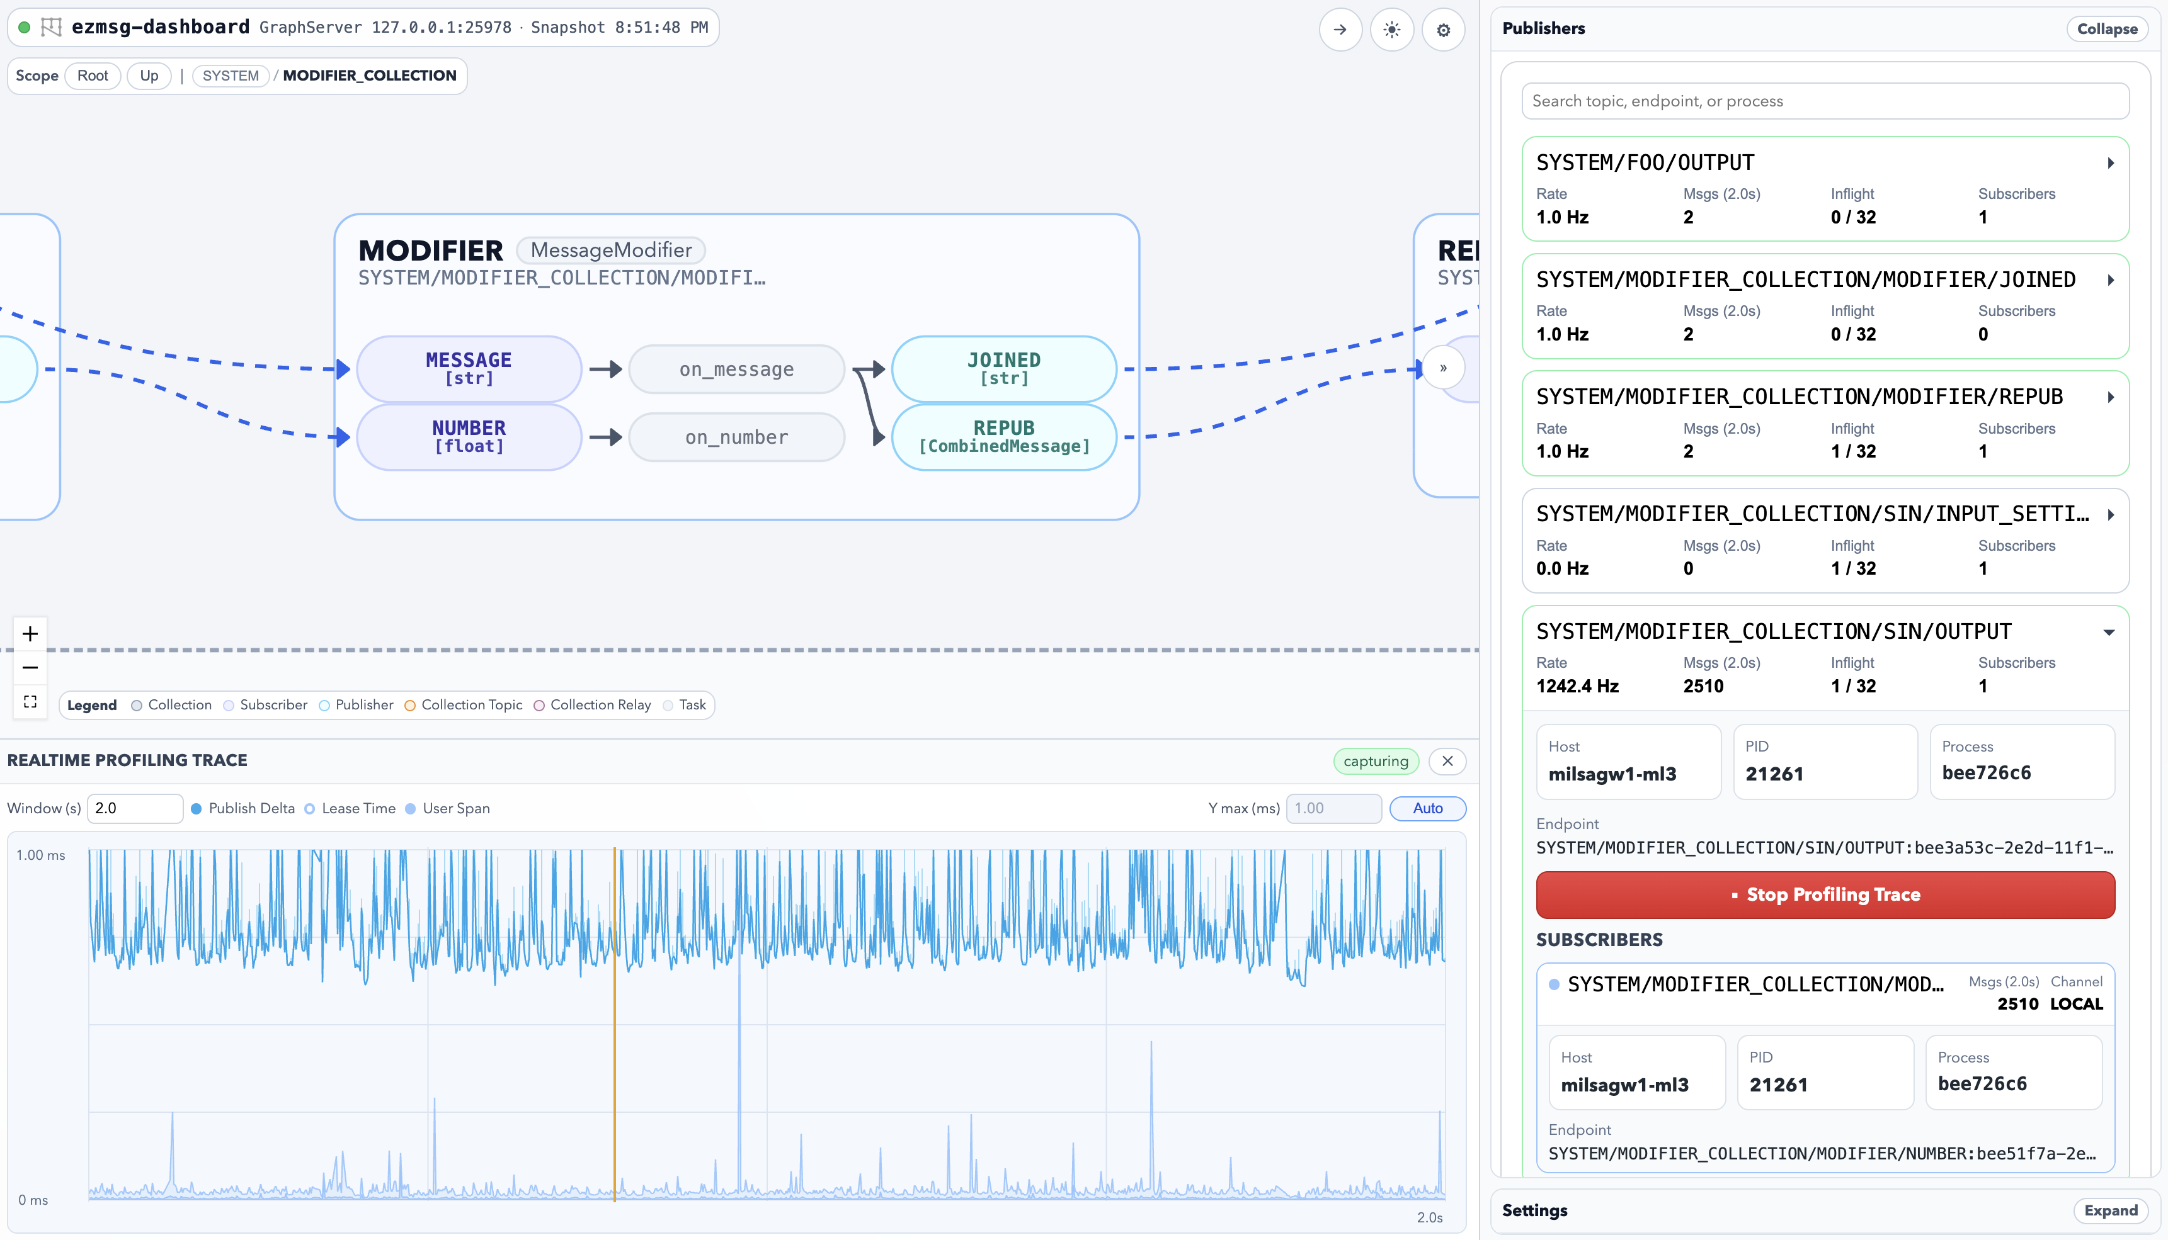Select the NUMBER [float] subscriber node
Viewport: 2168px width, 1240px height.
tap(469, 437)
